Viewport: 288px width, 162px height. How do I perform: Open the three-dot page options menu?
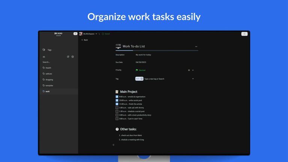click(x=196, y=46)
